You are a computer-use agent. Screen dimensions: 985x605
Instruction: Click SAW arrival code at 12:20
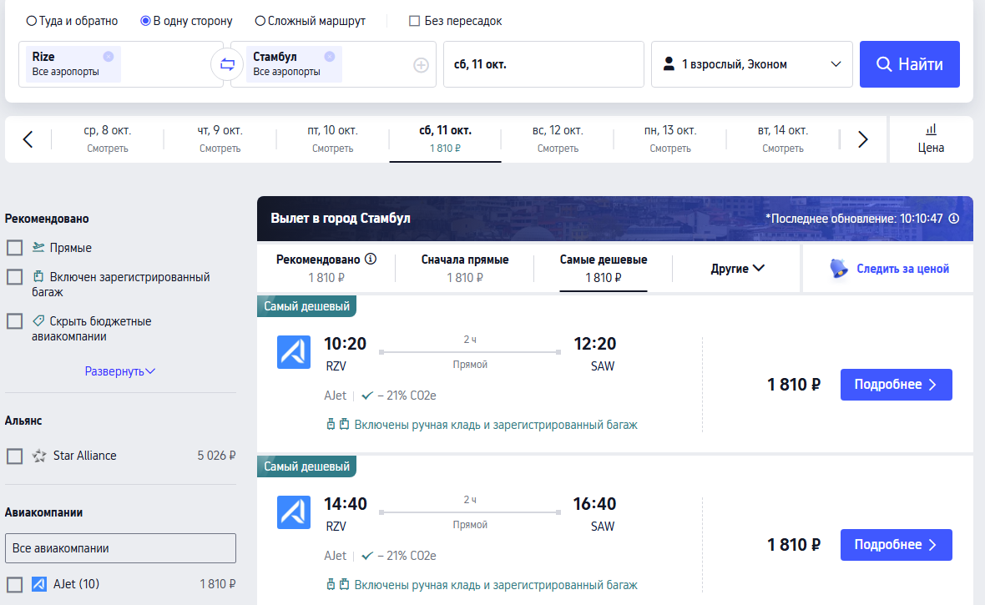click(603, 366)
